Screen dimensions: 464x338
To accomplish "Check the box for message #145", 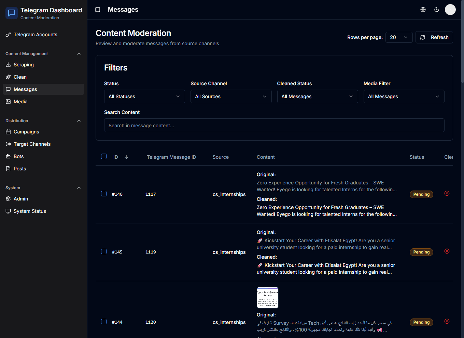I will point(104,251).
